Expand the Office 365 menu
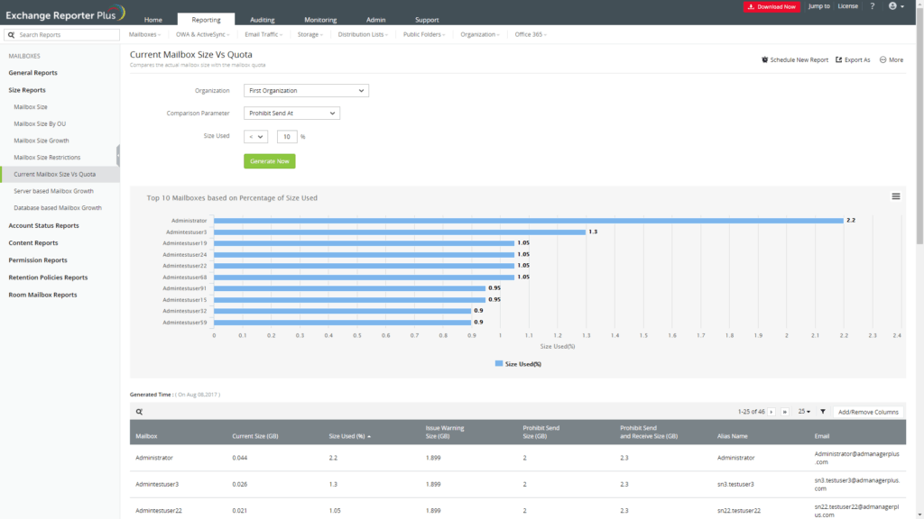The height and width of the screenshot is (519, 924). click(x=531, y=35)
